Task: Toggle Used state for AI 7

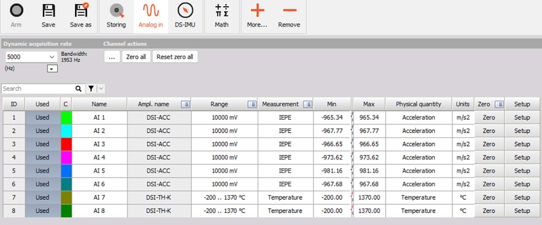Action: point(42,197)
